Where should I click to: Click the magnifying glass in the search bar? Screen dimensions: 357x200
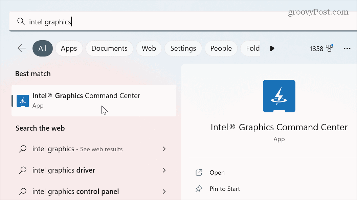(21, 21)
